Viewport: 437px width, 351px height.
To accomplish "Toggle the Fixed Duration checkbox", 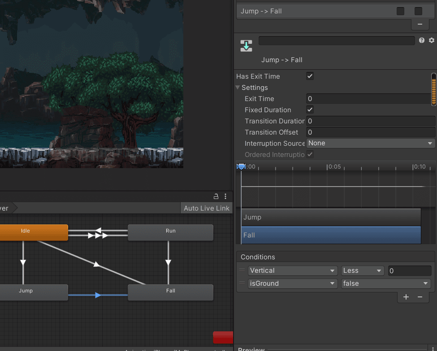I will [310, 110].
